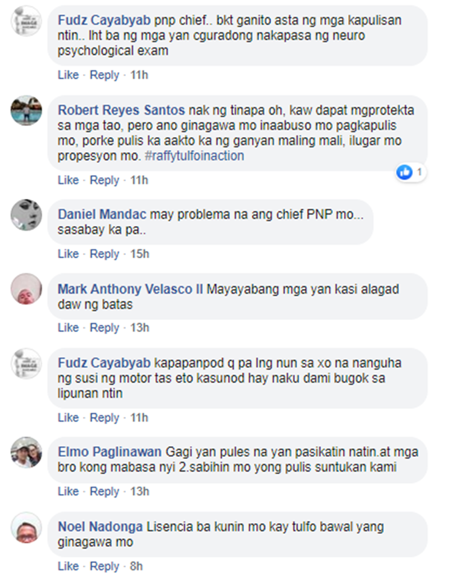Open Elmo Paglinawan's name link
This screenshot has width=454, height=577.
[110, 452]
